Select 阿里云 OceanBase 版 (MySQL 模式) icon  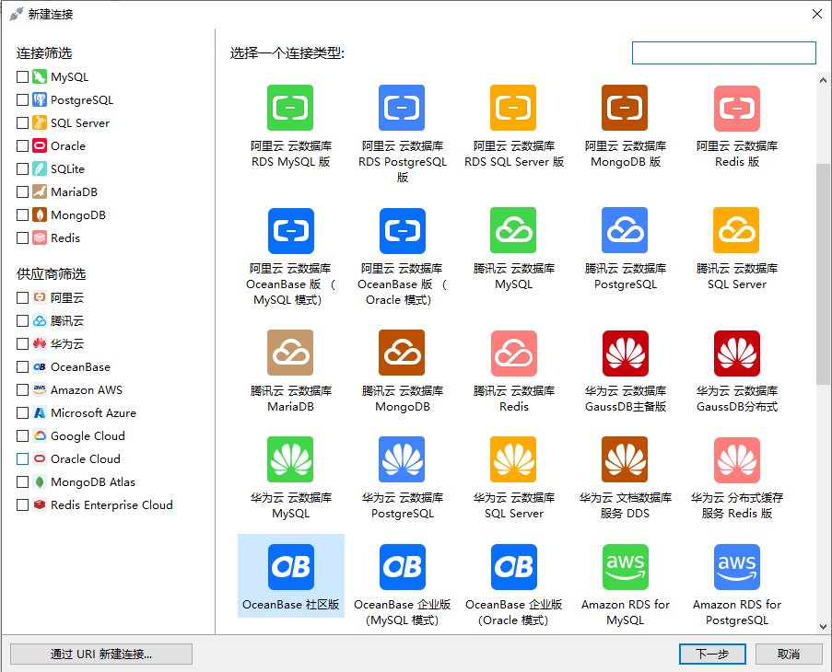pos(291,231)
